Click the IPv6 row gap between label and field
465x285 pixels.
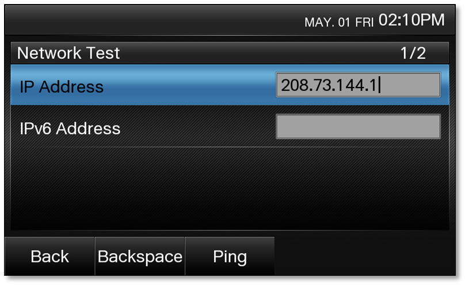(199, 127)
